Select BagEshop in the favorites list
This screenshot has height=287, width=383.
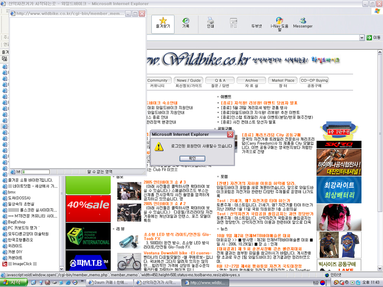click(x=17, y=222)
